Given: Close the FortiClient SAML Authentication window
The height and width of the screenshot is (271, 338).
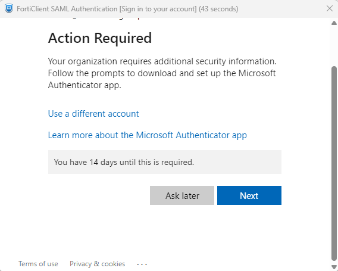Looking at the screenshot, I should coord(330,8).
